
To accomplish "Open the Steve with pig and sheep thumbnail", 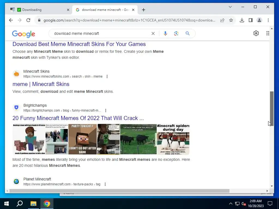I will pyautogui.click(x=29, y=139).
